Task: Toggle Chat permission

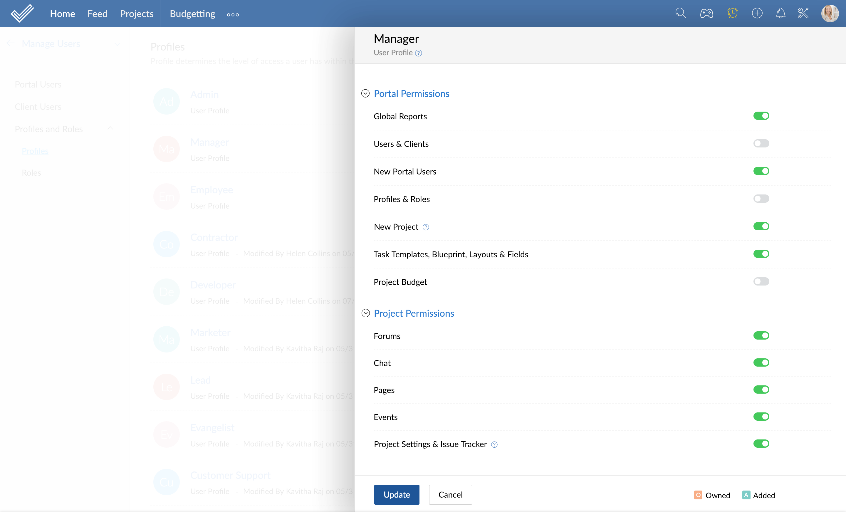Action: (x=761, y=362)
